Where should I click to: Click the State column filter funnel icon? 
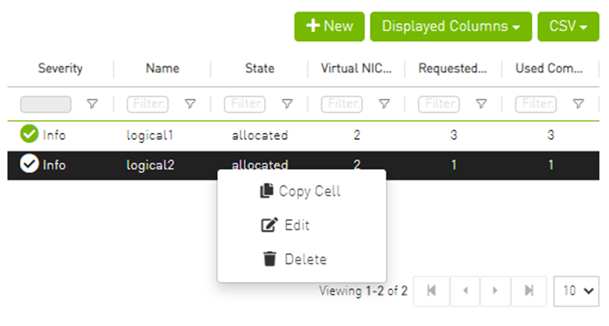[287, 104]
